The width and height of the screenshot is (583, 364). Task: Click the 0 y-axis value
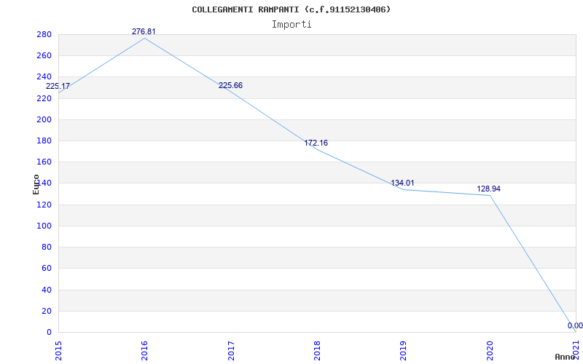pos(49,332)
